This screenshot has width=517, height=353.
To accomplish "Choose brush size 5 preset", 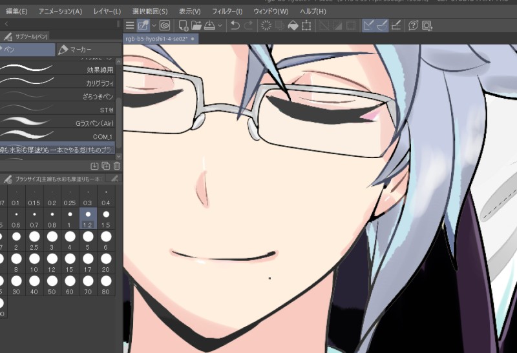I will pyautogui.click(x=88, y=241).
